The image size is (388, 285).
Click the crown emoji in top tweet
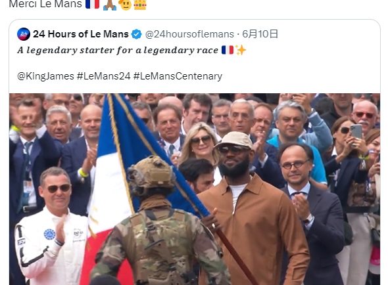(140, 5)
